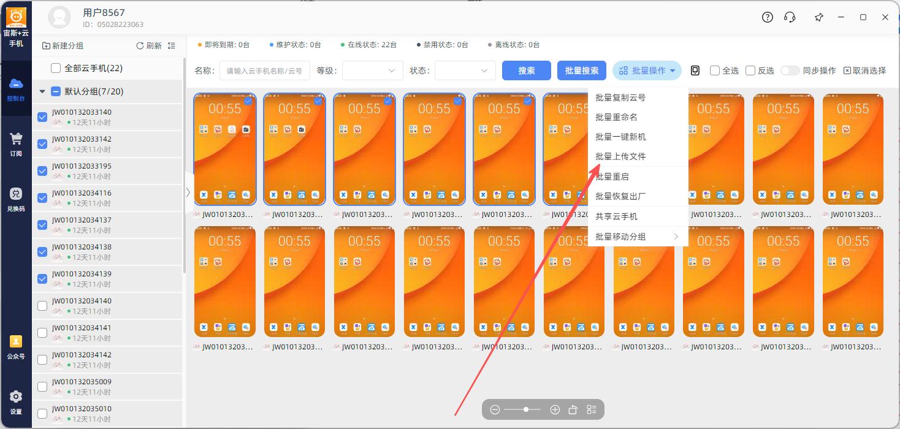Collapse the left panel chevron handle

[x=188, y=192]
